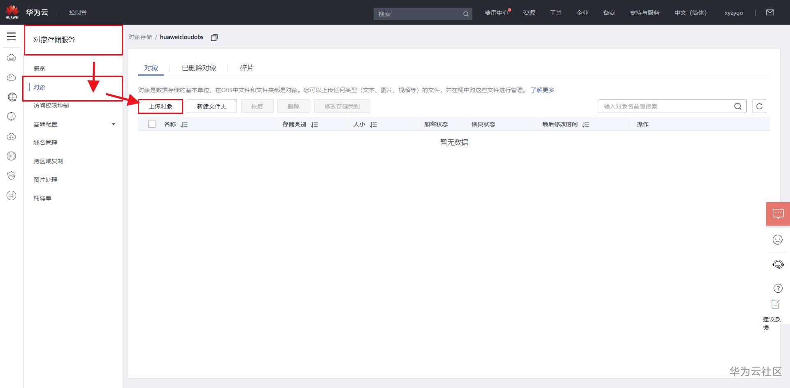The width and height of the screenshot is (790, 388).
Task: Click the search magnifier in object search
Action: 738,106
